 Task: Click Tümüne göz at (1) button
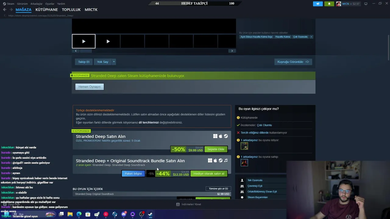(218, 189)
